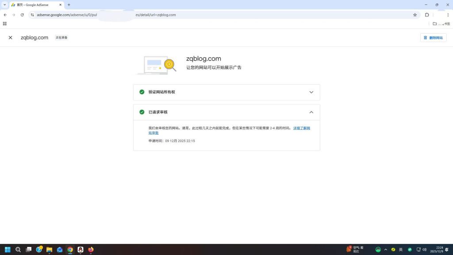Click the 正在准备 status badge
Screen dimensions: 453x255
click(61, 38)
